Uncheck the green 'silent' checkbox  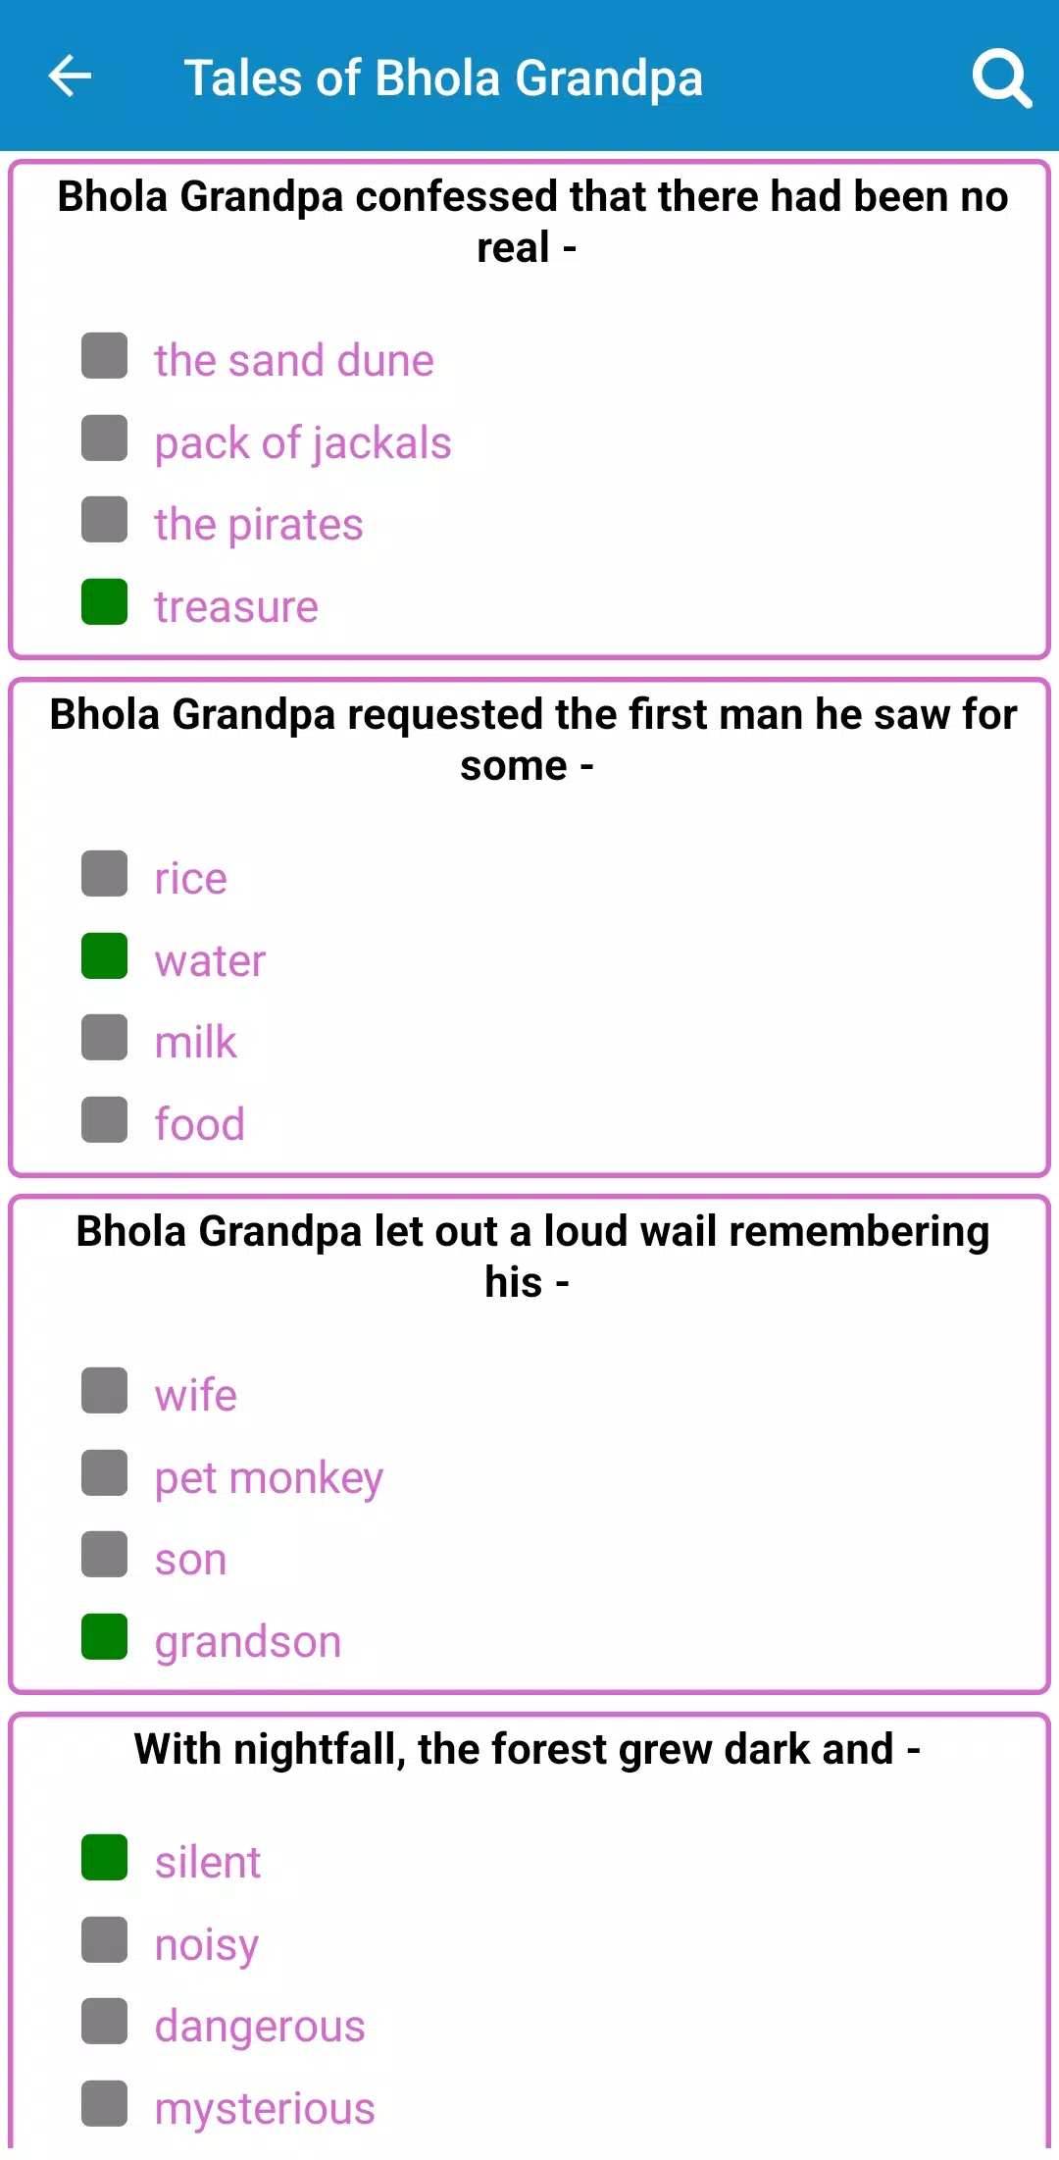click(105, 1858)
